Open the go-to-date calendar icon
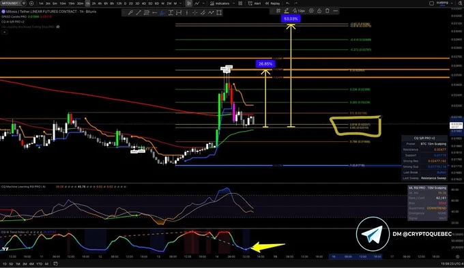Image resolution: width=464 pixels, height=268 pixels. coord(55,264)
